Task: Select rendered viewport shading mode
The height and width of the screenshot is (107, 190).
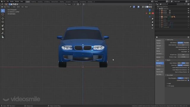Action: (x=151, y=7)
